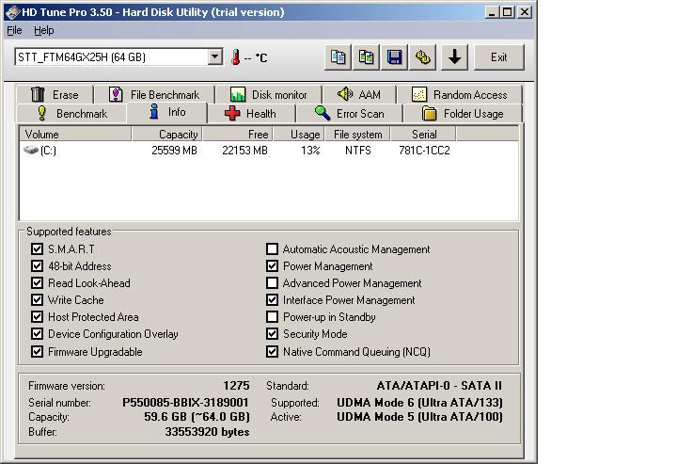Click the down arrow minimize-to-tray icon
This screenshot has height=464, width=677.
pos(454,57)
